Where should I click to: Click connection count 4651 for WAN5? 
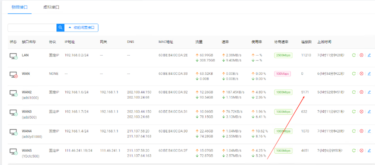click(305, 150)
